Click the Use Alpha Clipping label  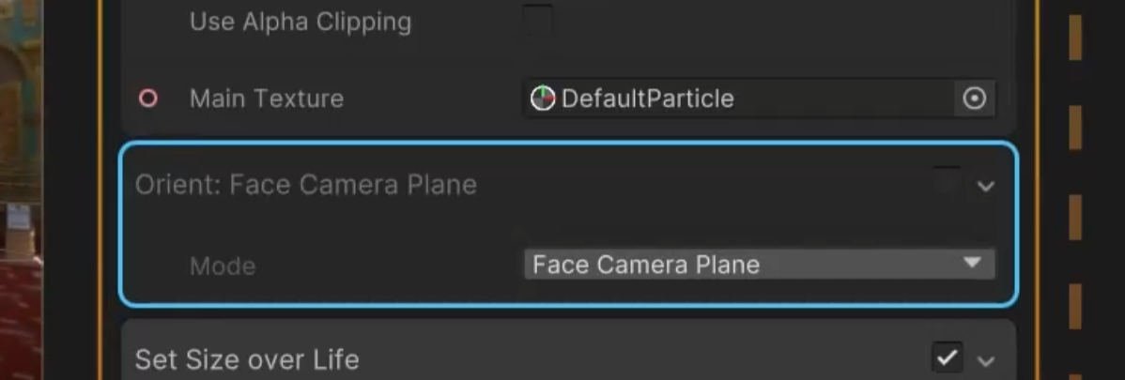click(301, 22)
